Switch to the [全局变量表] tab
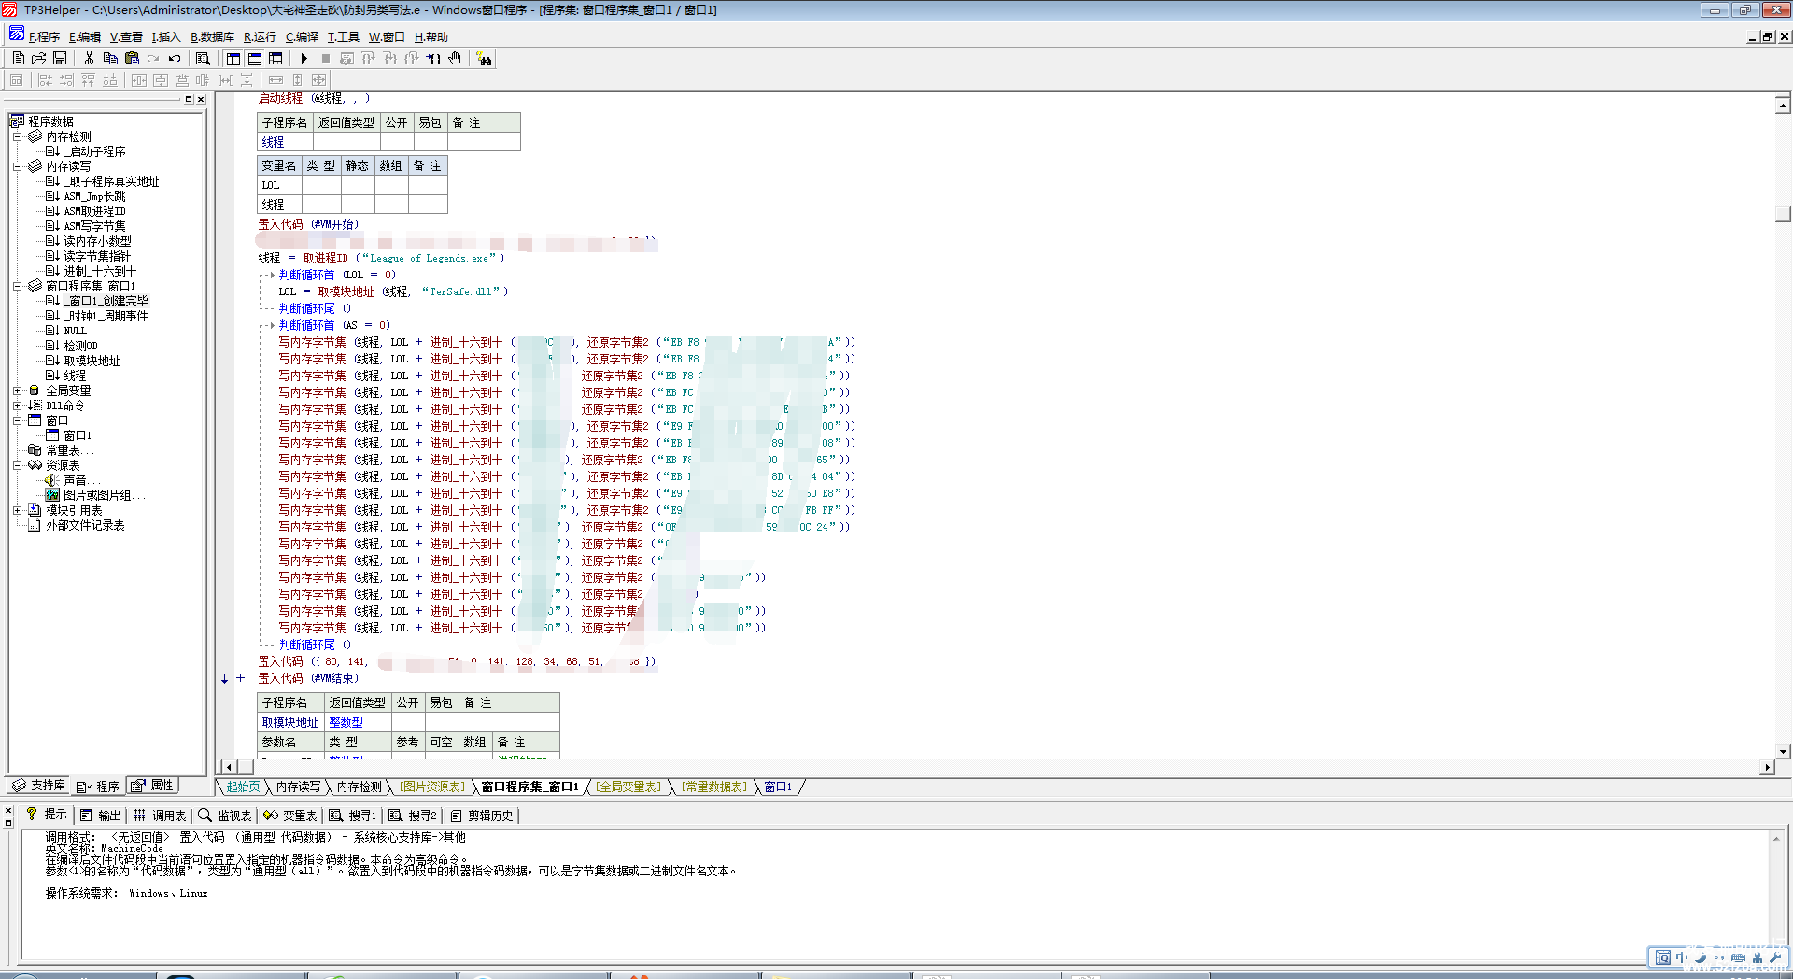Viewport: 1793px width, 979px height. pyautogui.click(x=629, y=787)
